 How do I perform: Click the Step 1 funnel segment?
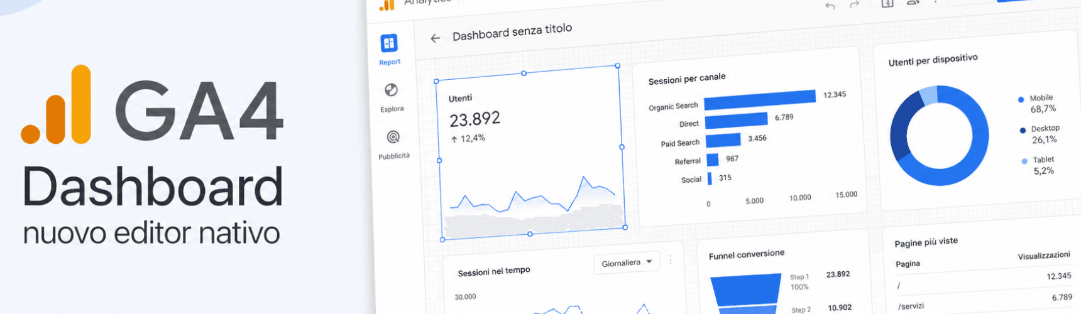coord(746,289)
